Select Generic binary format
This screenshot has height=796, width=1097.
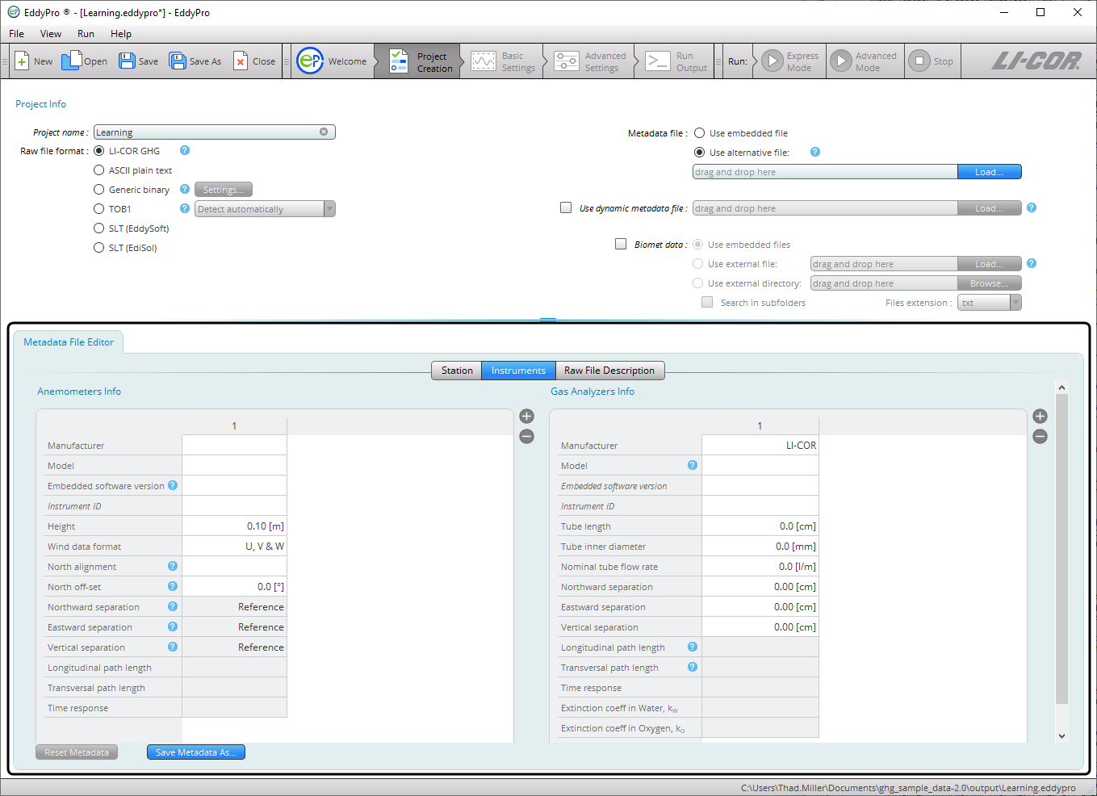[x=99, y=190]
